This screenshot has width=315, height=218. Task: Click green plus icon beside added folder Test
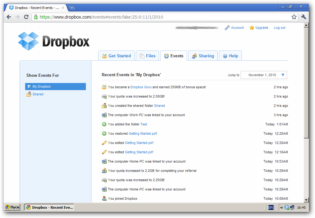click(x=104, y=124)
